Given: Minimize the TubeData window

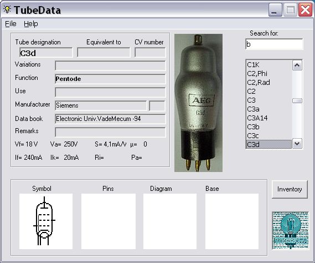Looking at the screenshot, I should [x=275, y=9].
